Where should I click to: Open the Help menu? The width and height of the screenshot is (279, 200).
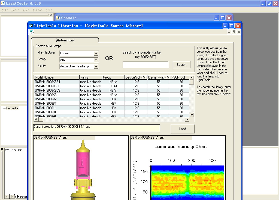[49, 10]
